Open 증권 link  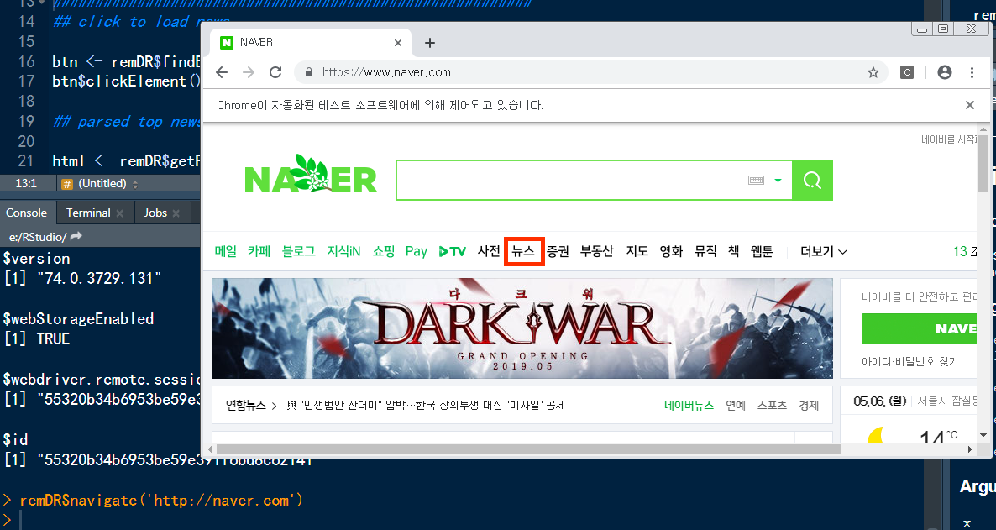[558, 251]
